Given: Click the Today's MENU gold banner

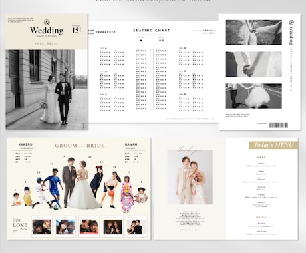Looking at the screenshot, I should pos(273,145).
